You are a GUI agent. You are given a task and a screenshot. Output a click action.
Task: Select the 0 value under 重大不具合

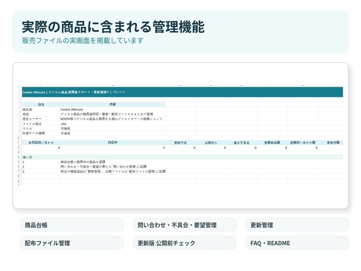(x=255, y=148)
